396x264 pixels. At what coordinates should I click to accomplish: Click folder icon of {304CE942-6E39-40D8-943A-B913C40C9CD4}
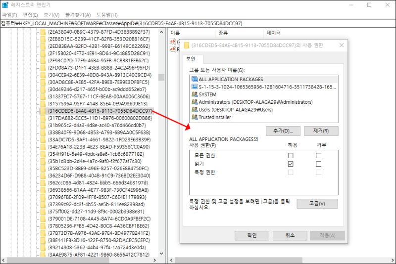[x=43, y=75]
